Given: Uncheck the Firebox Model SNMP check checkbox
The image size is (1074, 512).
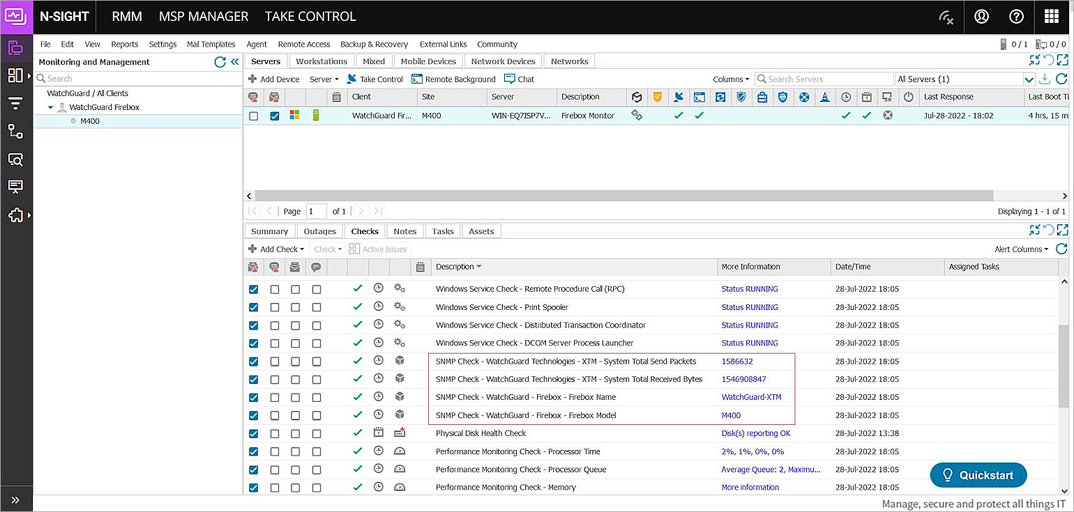Looking at the screenshot, I should tap(254, 416).
